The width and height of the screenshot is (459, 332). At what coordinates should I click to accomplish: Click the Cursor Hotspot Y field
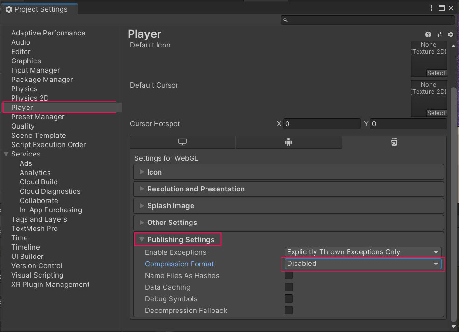(x=409, y=124)
